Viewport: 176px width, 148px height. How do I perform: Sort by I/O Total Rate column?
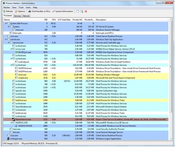click(64, 20)
